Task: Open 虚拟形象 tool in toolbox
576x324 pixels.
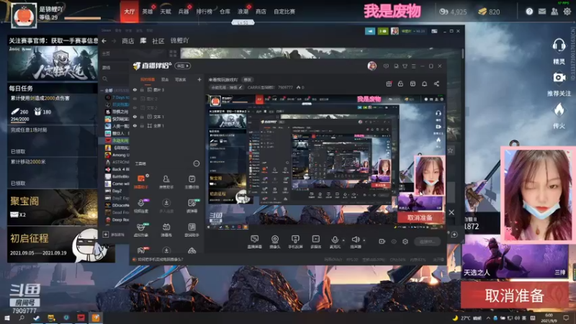Action: pyautogui.click(x=141, y=230)
